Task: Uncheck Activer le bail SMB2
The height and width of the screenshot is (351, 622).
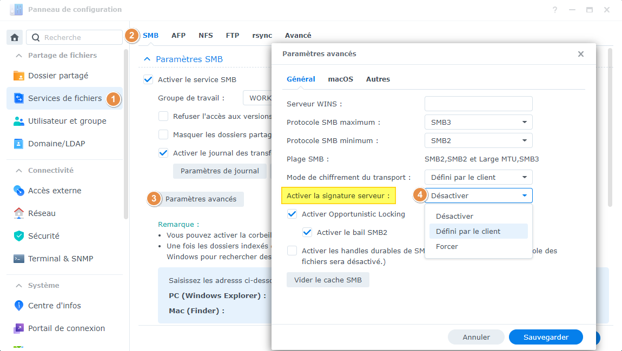Action: tap(308, 232)
